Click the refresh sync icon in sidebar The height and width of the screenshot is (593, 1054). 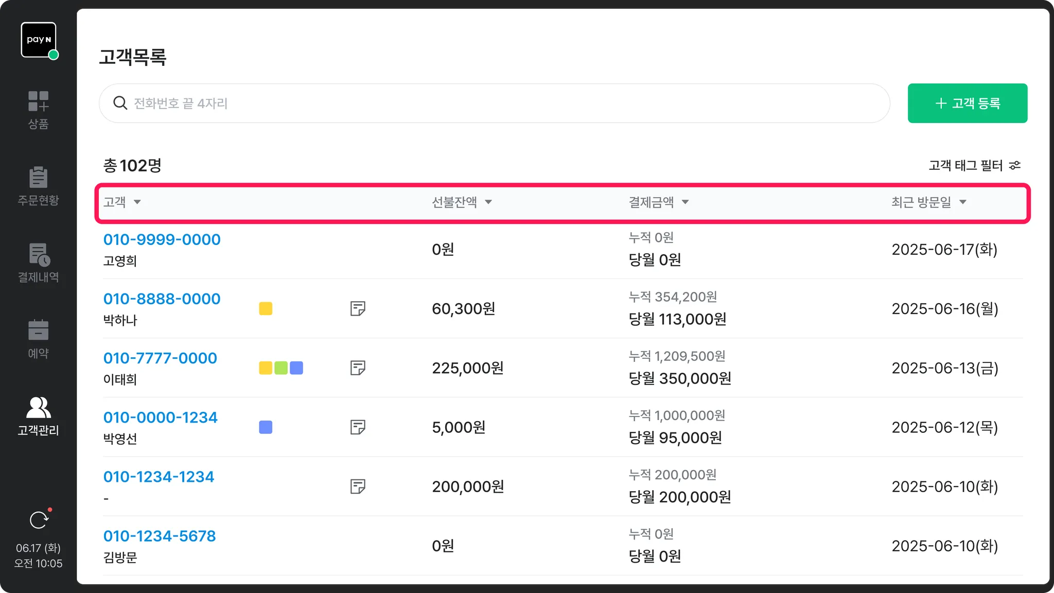coord(39,520)
